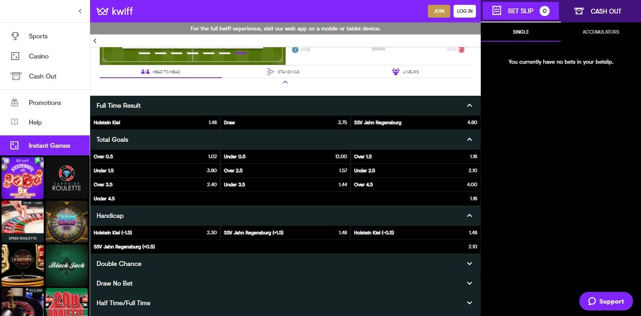Select SSV Jahn Regensburg (+1.5) handicap
Image resolution: width=641 pixels, height=316 pixels.
(x=285, y=233)
